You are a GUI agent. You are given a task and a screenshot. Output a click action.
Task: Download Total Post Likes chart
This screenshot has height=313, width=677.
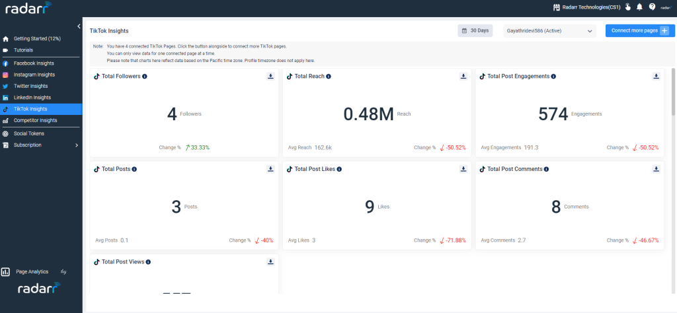point(463,169)
